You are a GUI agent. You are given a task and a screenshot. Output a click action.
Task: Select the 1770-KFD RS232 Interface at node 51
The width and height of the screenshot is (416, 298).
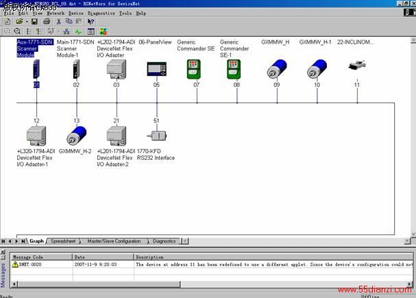pos(157,136)
